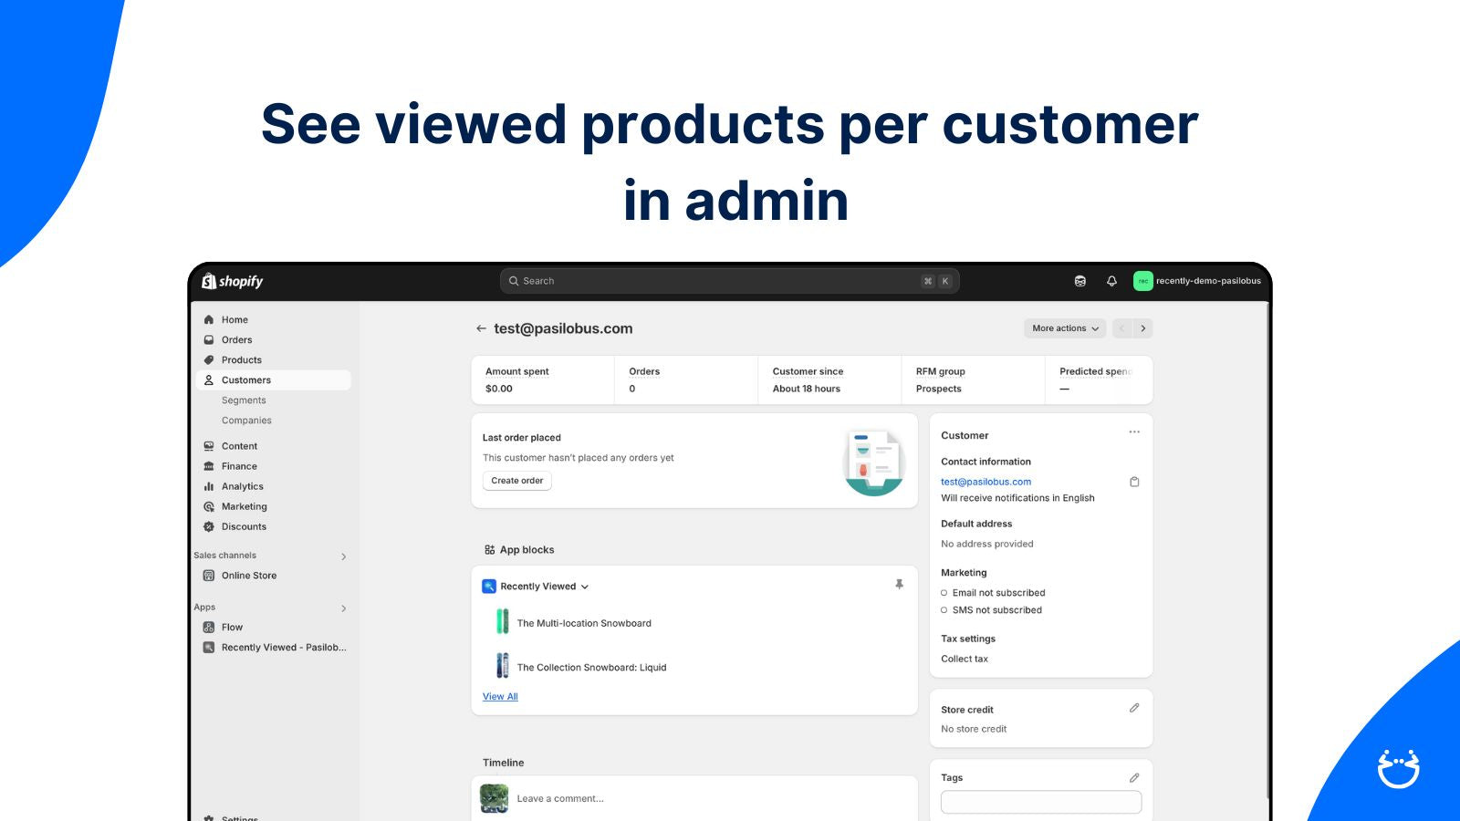Click 'Collect tax' text
This screenshot has width=1460, height=821.
click(x=965, y=659)
